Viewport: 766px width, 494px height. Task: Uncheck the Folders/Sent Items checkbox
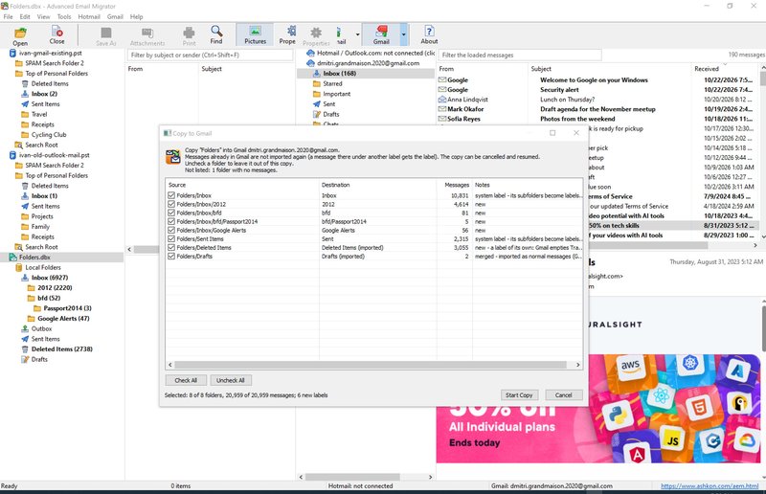[x=171, y=239]
